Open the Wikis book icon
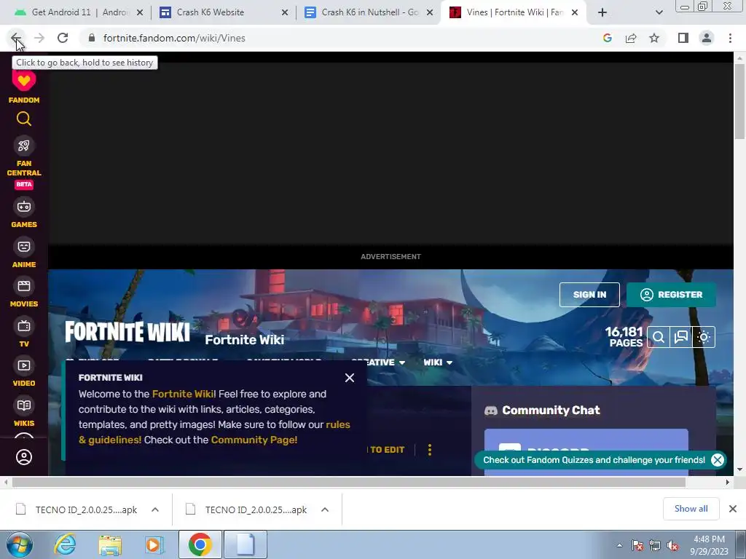This screenshot has width=746, height=559. pos(24,405)
